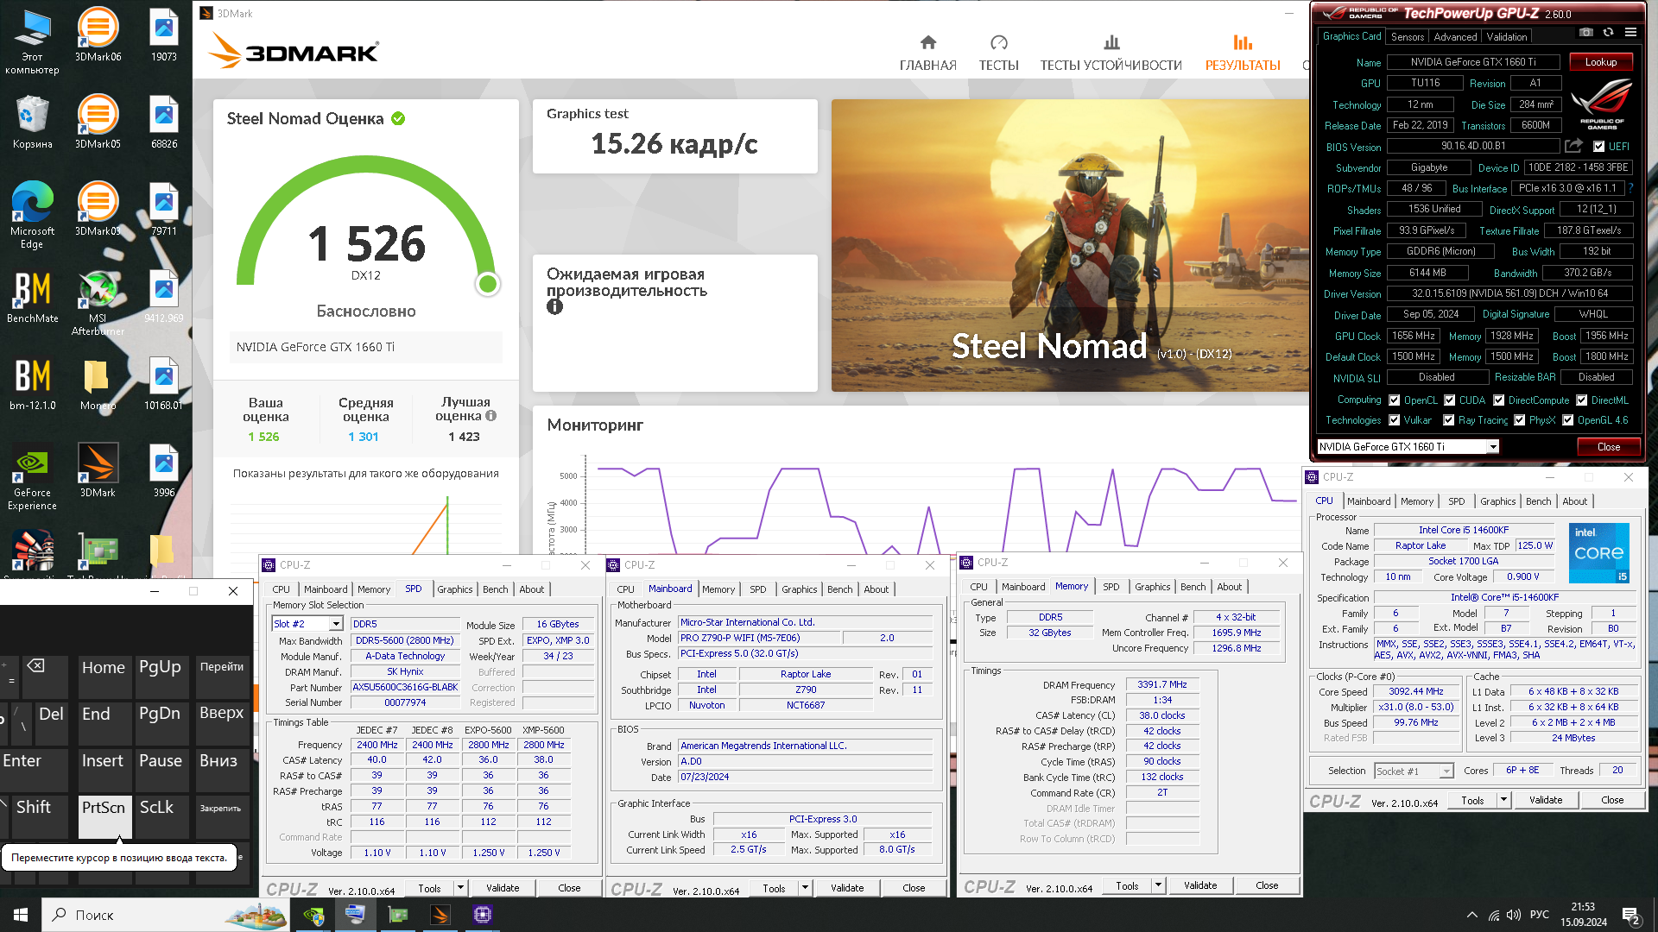Image resolution: width=1658 pixels, height=932 pixels.
Task: Click the info icon next to best score
Action: tap(490, 416)
